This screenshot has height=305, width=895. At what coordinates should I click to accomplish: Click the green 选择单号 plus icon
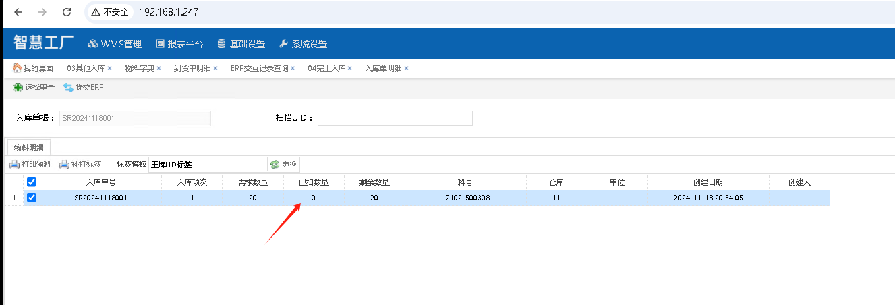[18, 88]
